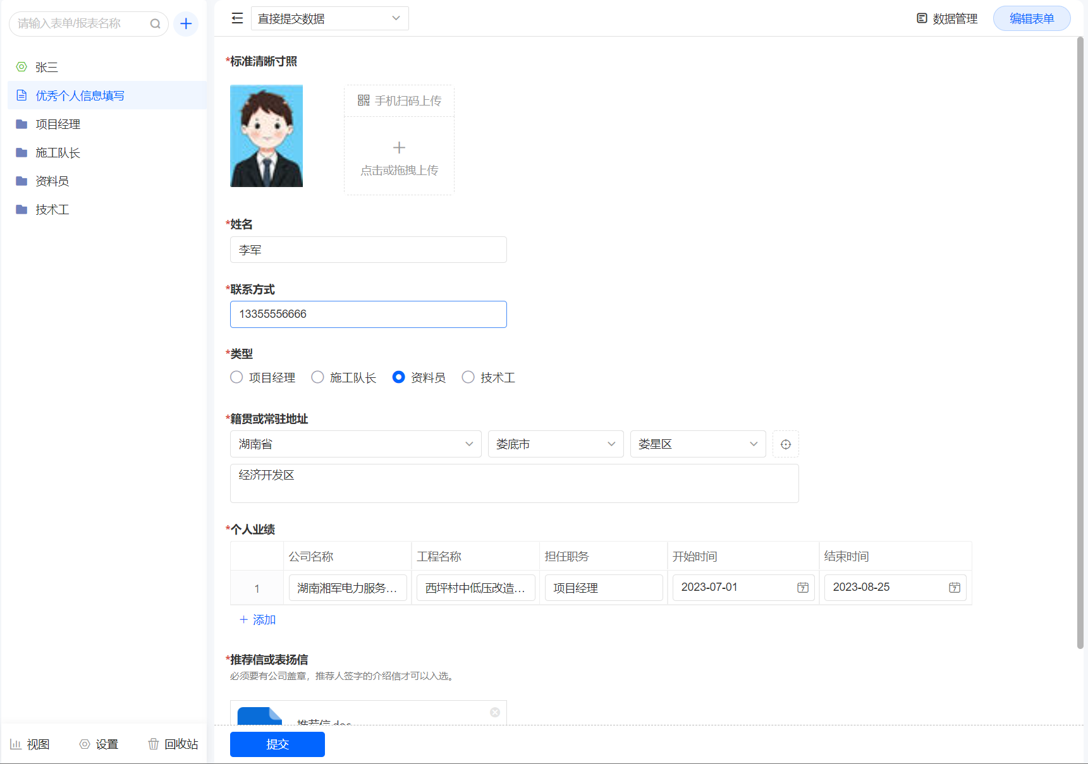Viewport: 1088px width, 764px height.
Task: Select 优秀个人信息填写 form in sidebar
Action: (80, 95)
